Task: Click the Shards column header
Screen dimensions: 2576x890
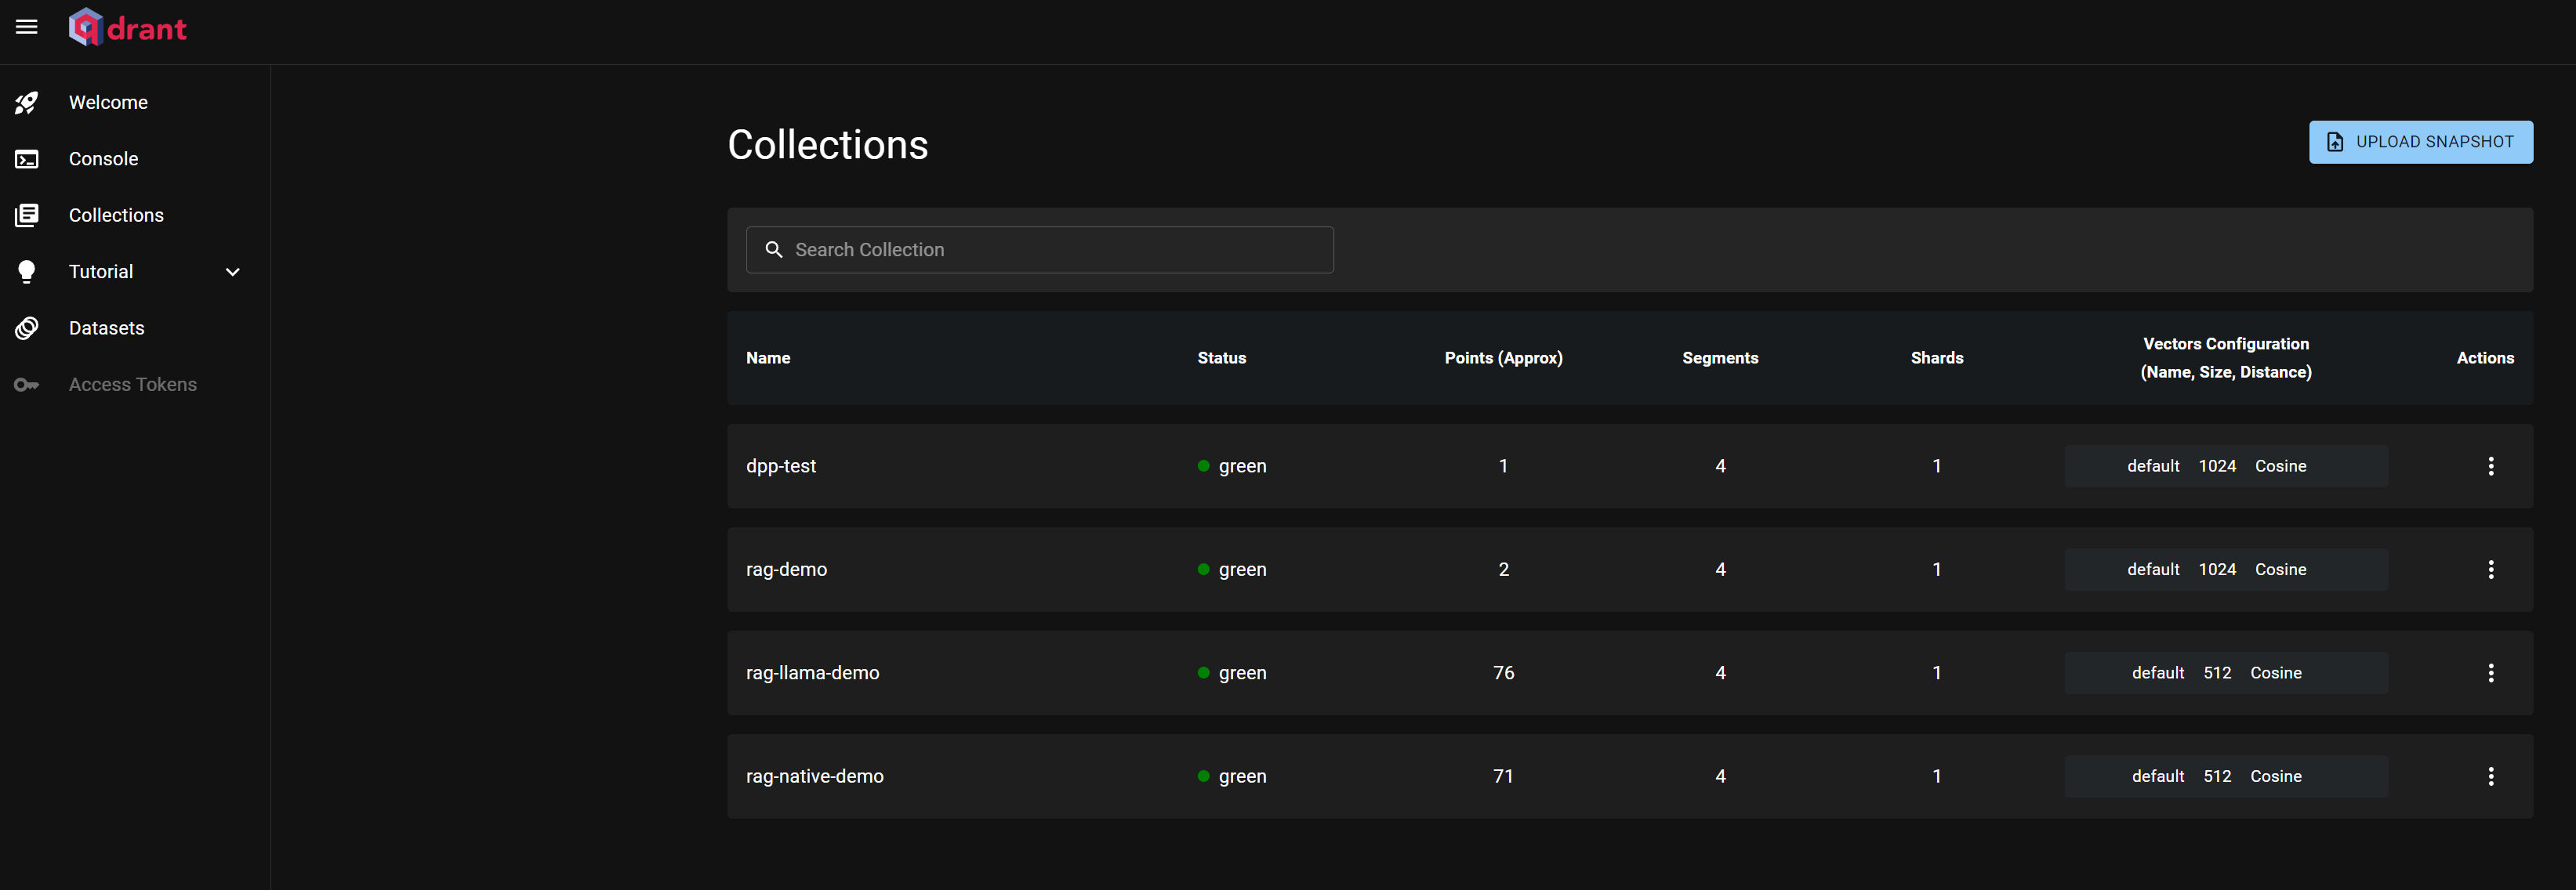Action: coord(1936,357)
